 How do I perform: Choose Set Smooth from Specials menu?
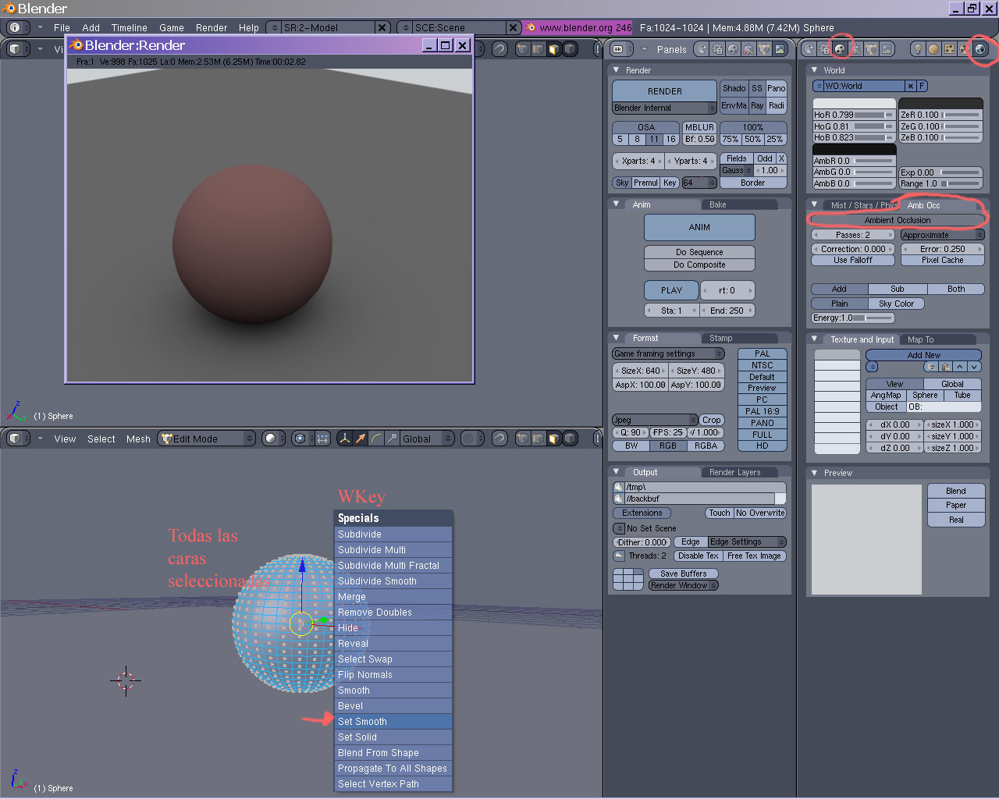click(x=394, y=722)
